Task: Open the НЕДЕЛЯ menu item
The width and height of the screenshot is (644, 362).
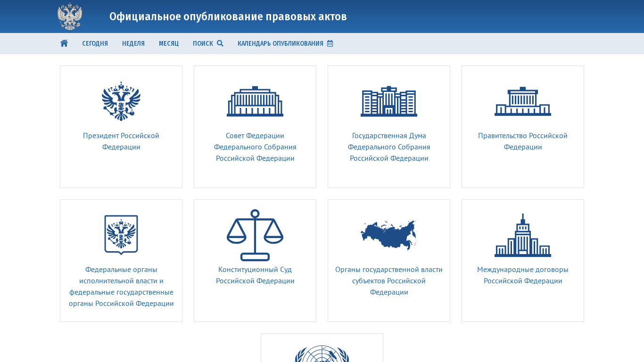Action: [133, 43]
